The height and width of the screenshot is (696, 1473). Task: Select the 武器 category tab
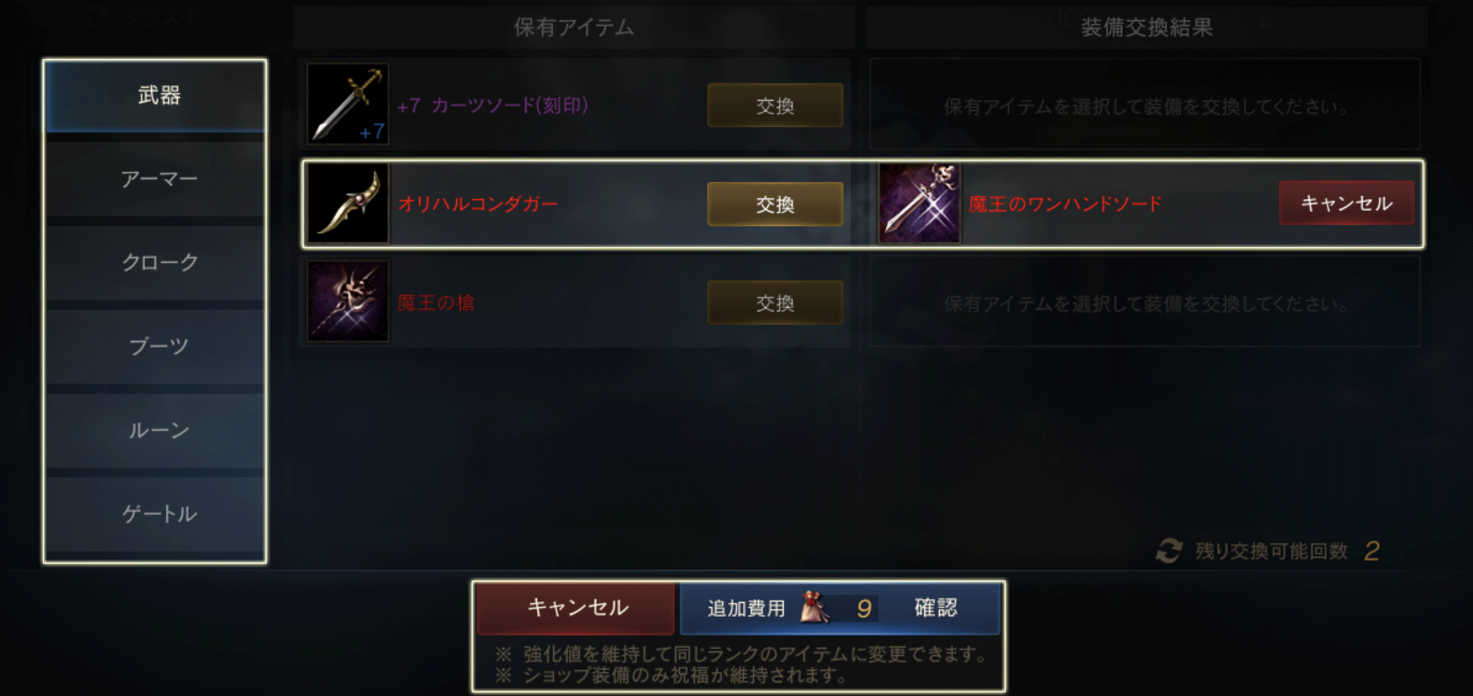click(156, 96)
